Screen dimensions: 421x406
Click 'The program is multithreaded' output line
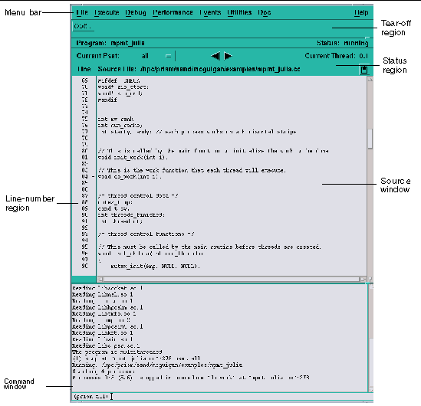click(117, 352)
